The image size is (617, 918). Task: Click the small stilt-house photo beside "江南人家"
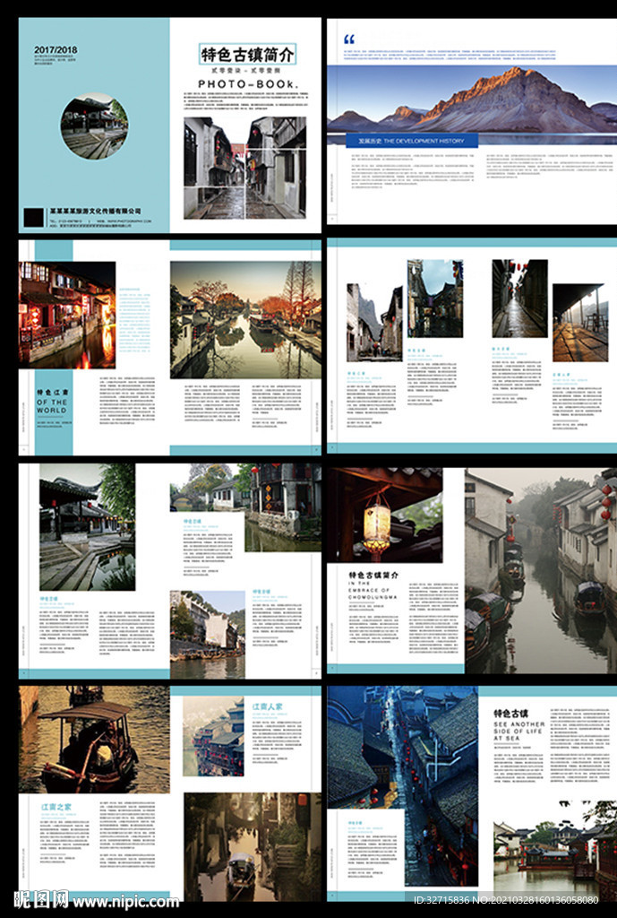213,737
